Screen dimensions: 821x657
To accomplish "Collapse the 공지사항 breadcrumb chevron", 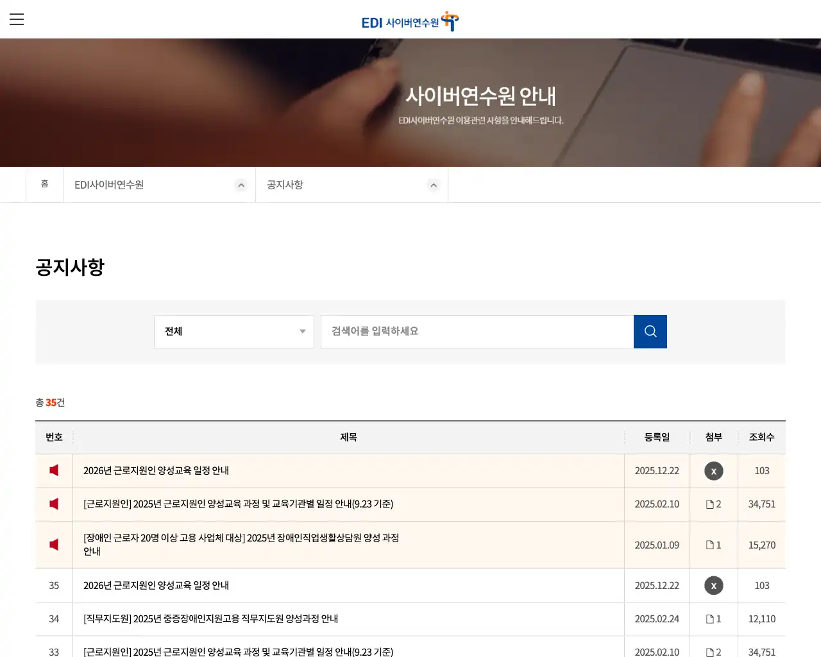I will (434, 185).
